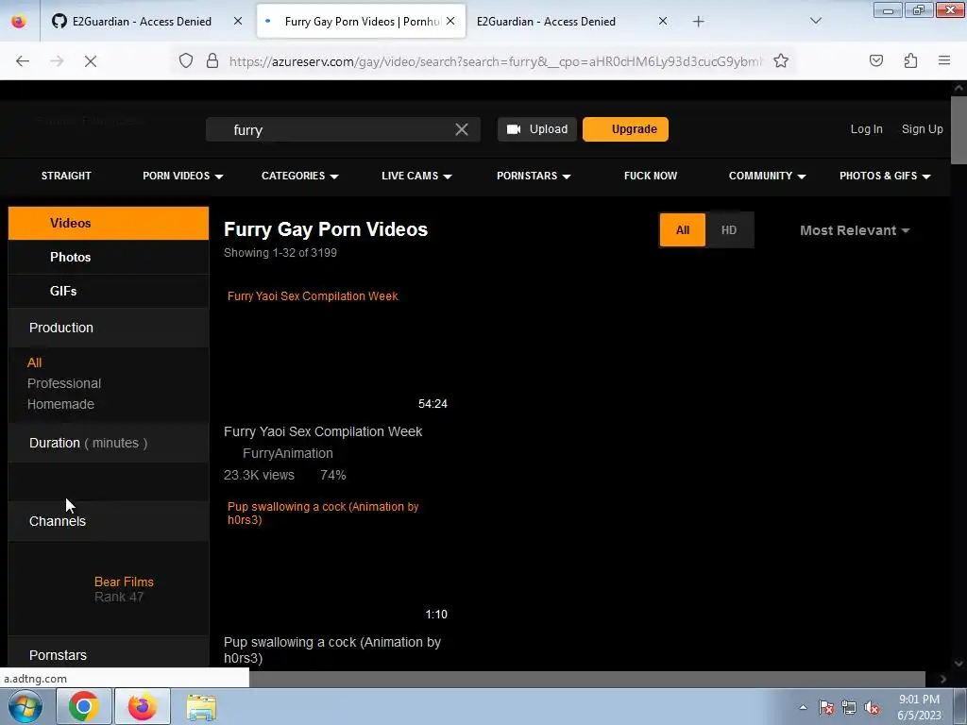Open the Most Relevant sort dropdown
This screenshot has width=967, height=725.
854,230
